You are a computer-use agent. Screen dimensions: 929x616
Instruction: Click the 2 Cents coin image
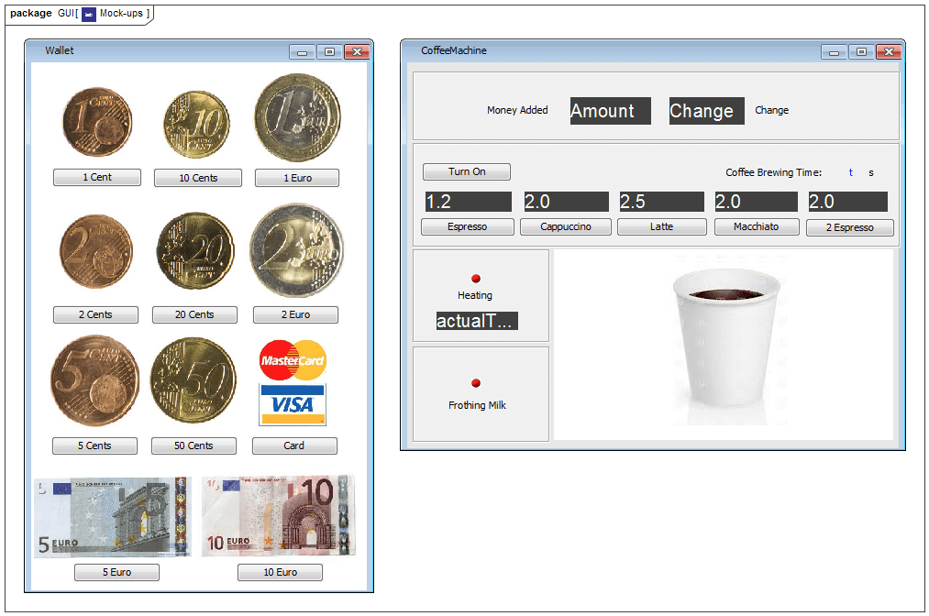tap(96, 251)
